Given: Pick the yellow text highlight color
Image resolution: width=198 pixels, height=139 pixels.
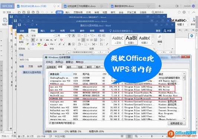Looking at the screenshot, I should point(39,44).
